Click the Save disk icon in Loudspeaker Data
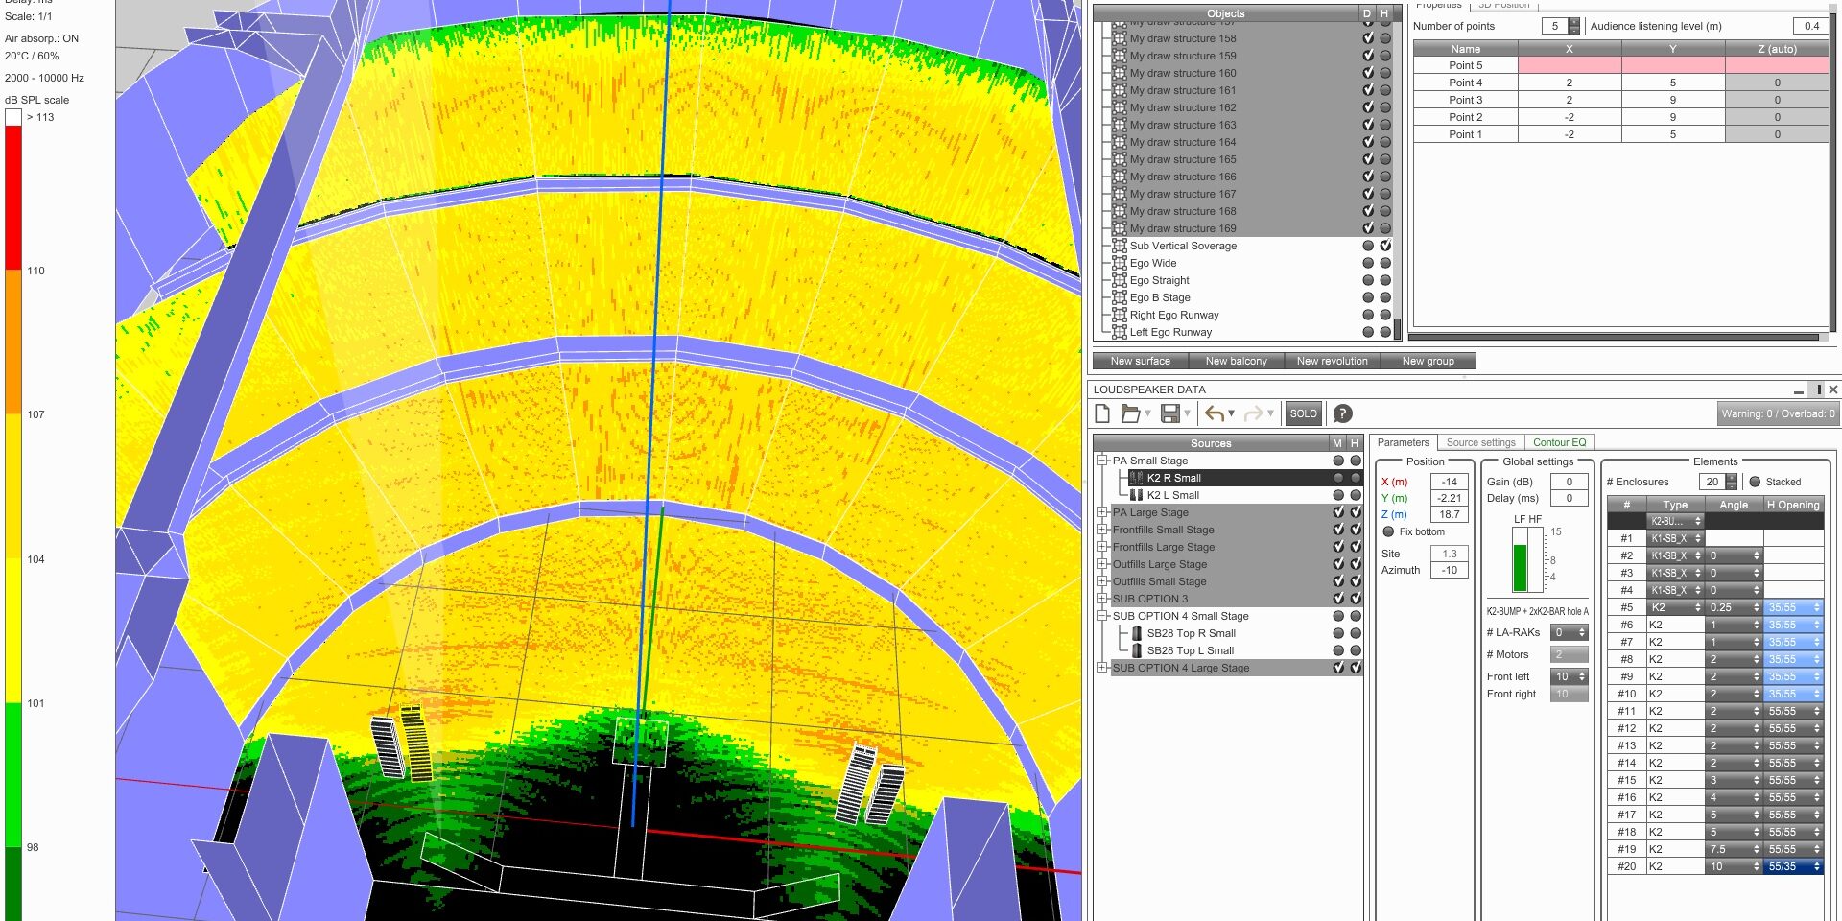The image size is (1842, 921). pos(1169,413)
